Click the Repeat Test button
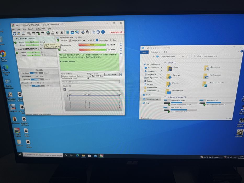 coord(112,75)
